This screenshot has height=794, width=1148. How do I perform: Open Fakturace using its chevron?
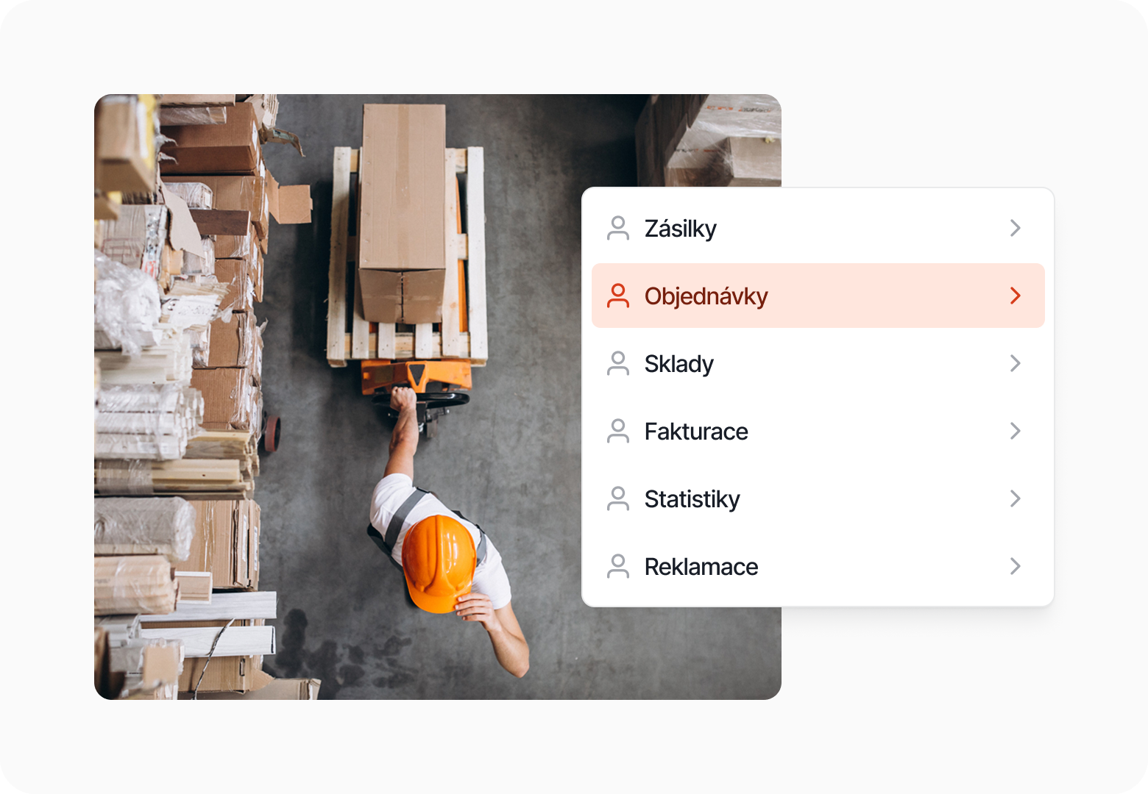(x=1016, y=432)
